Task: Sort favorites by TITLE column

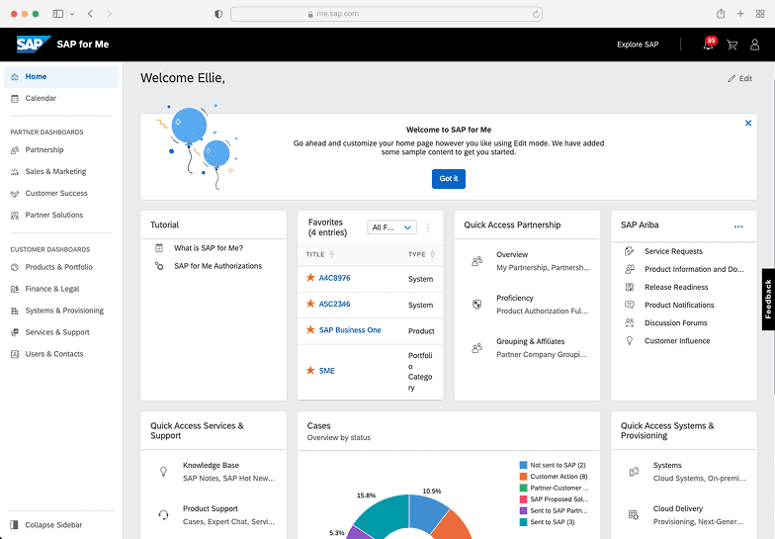Action: pos(320,254)
